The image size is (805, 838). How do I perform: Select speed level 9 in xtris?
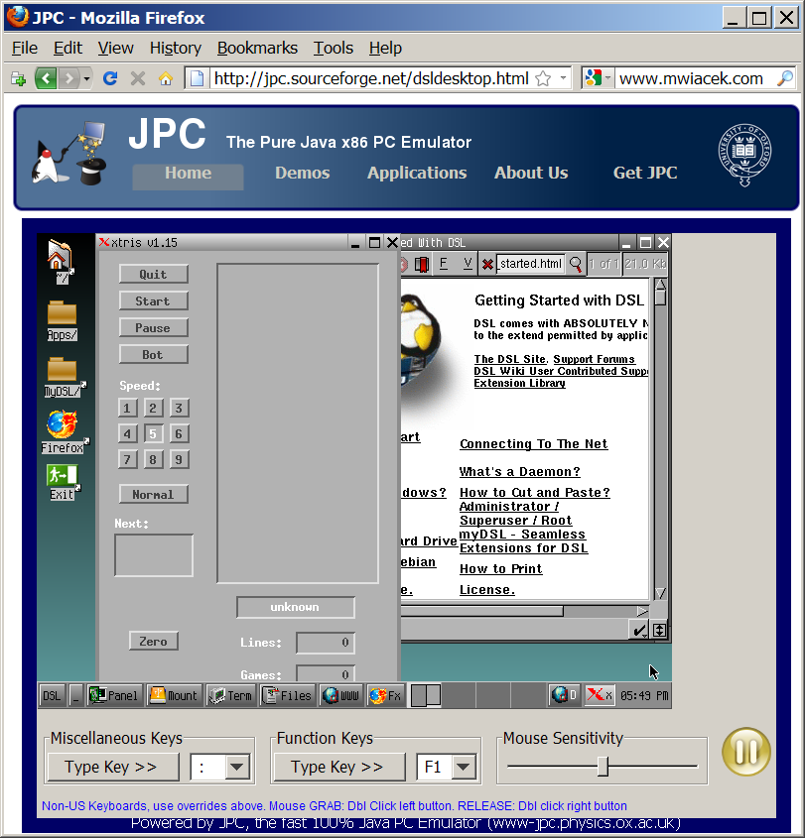179,459
